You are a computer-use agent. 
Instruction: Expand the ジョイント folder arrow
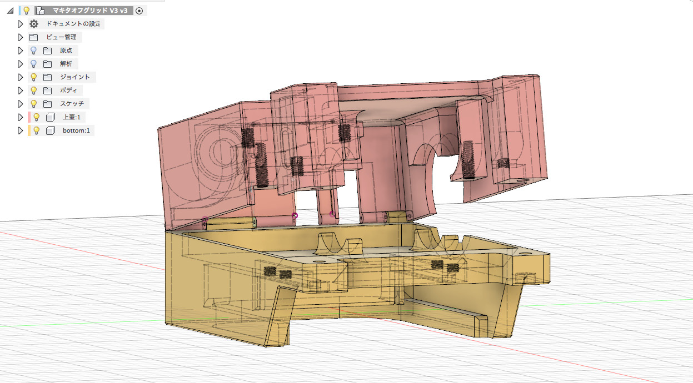(x=21, y=77)
